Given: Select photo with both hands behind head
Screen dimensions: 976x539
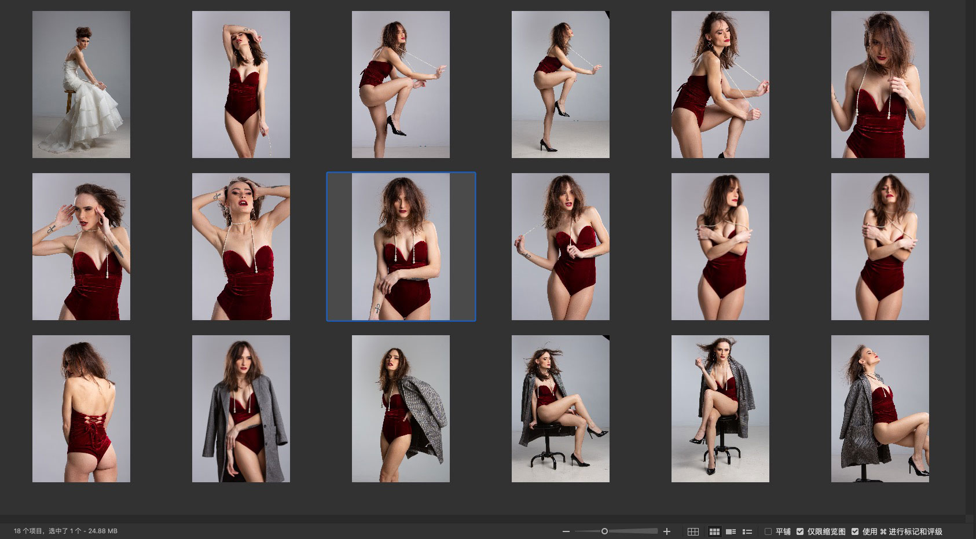Looking at the screenshot, I should [241, 247].
